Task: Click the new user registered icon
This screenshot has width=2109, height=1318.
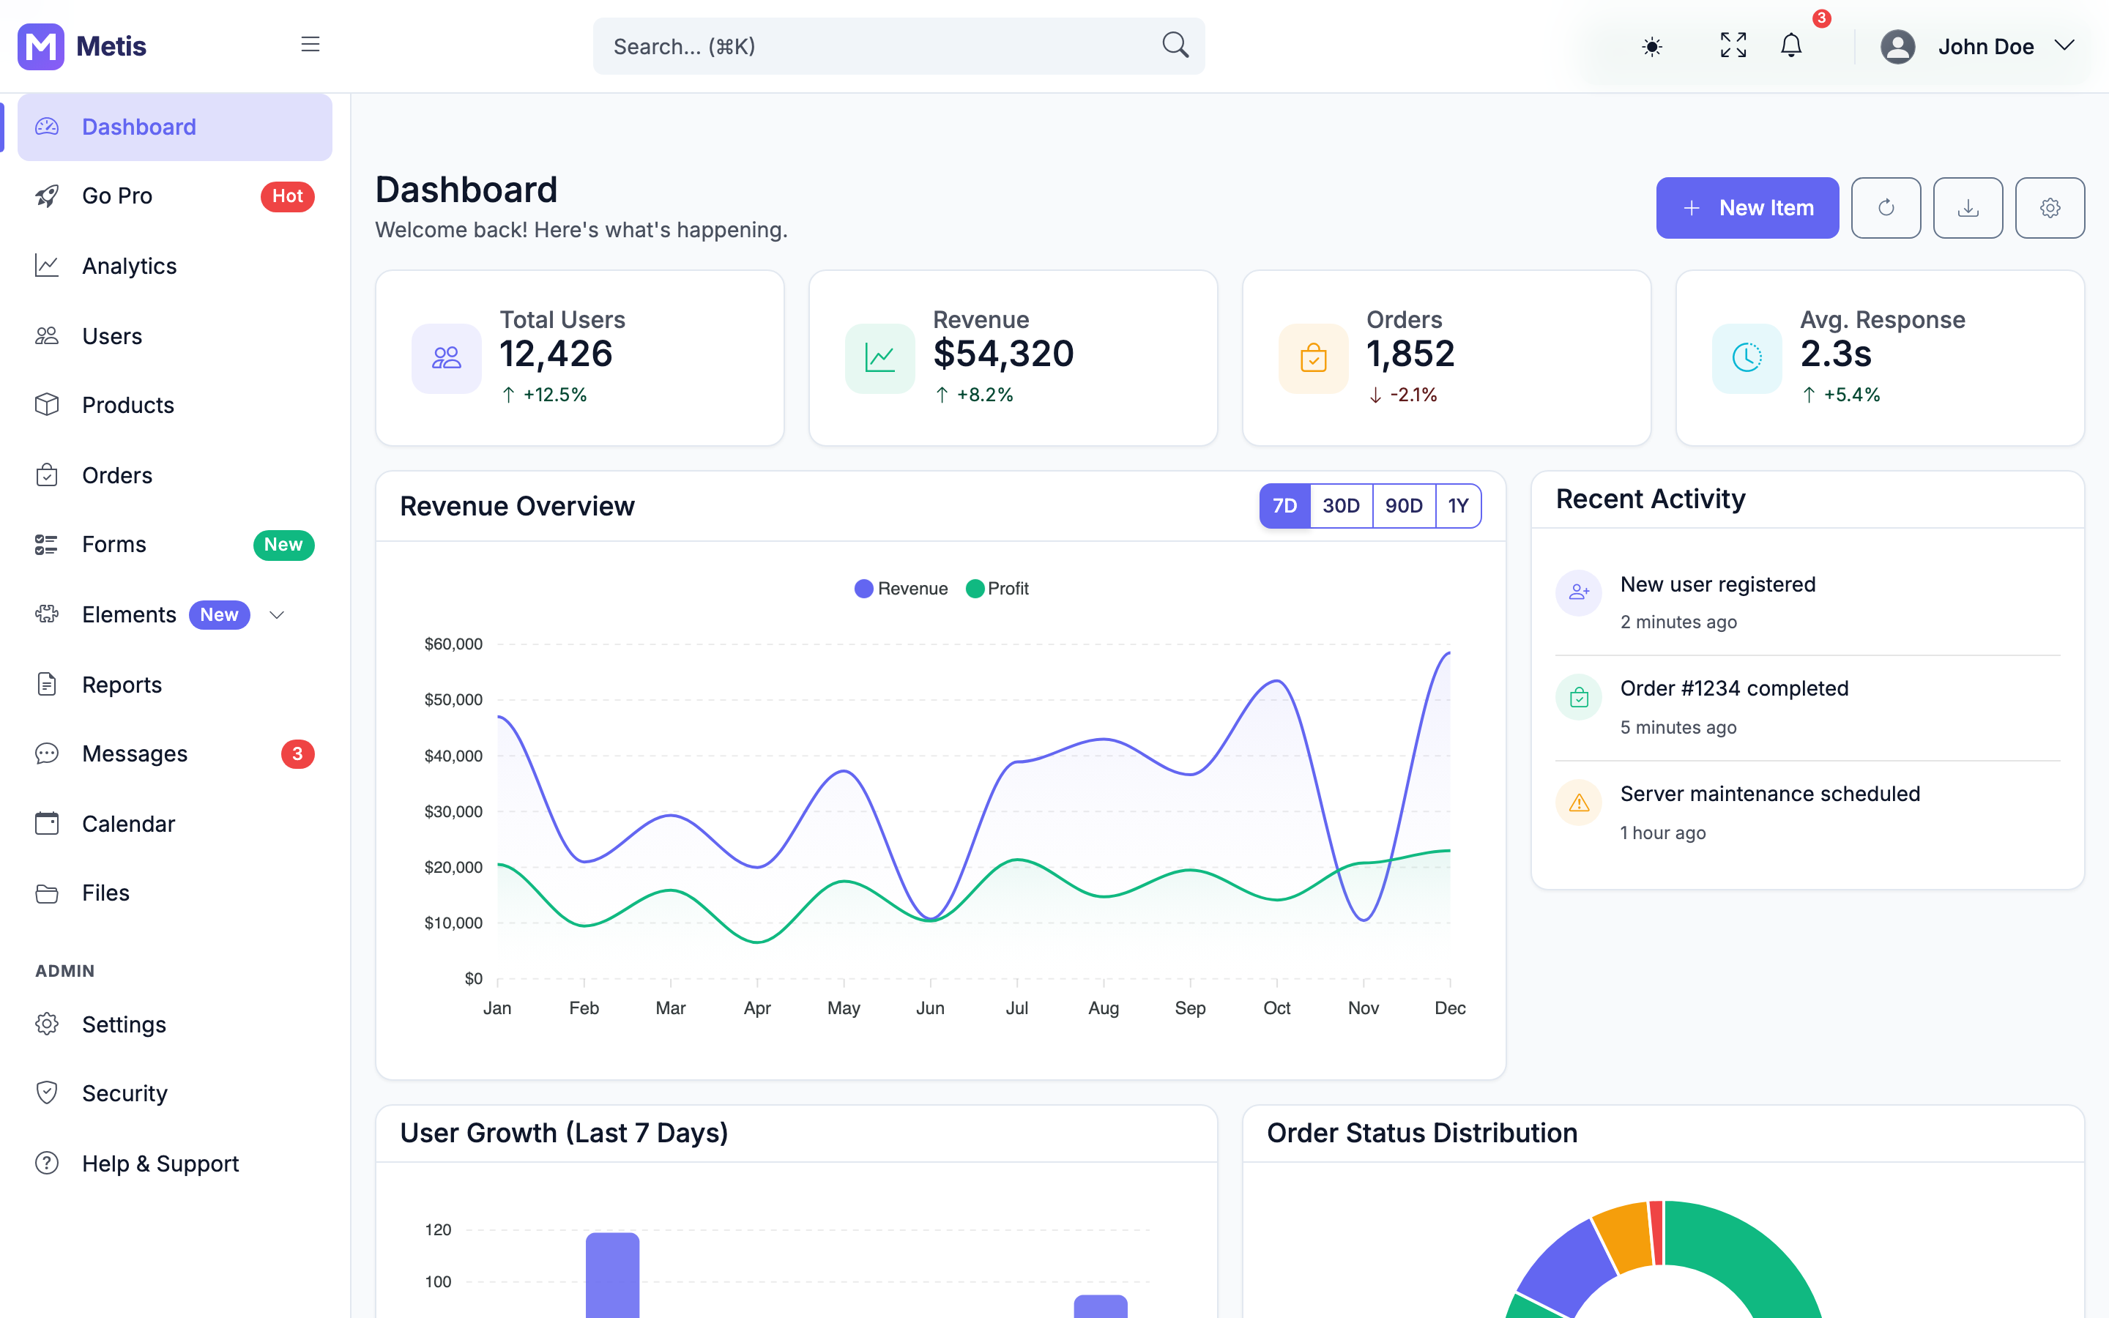Action: (x=1578, y=594)
